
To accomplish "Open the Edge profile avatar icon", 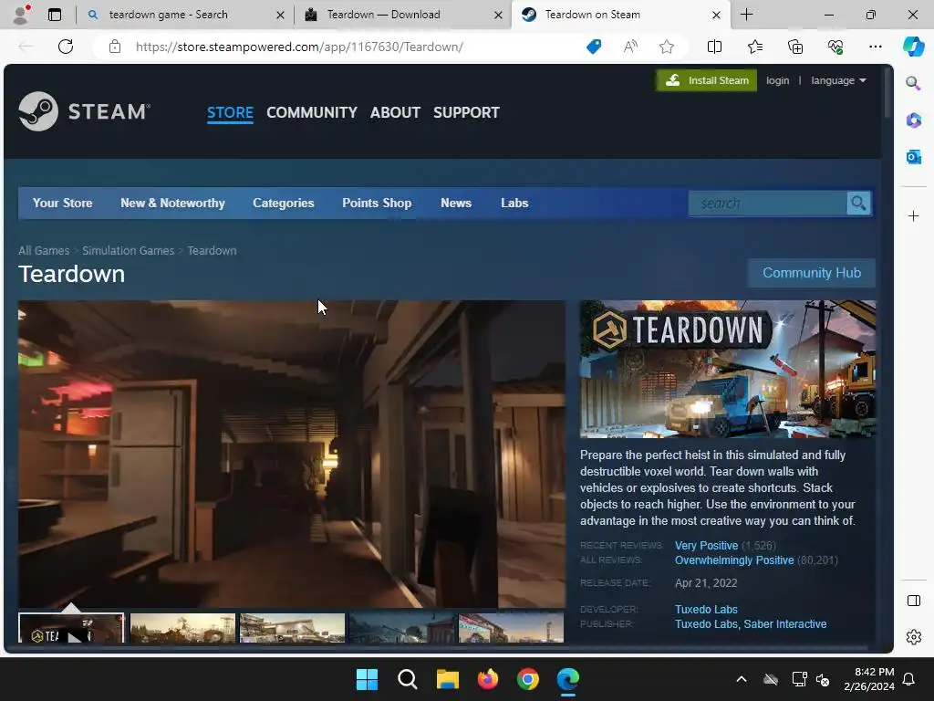I will coord(22,15).
